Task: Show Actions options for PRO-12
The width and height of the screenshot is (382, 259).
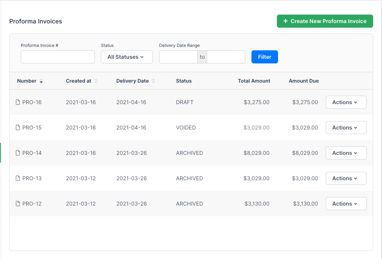Action: (x=346, y=204)
